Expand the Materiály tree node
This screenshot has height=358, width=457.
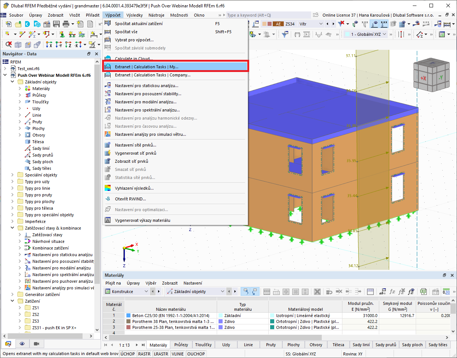(x=20, y=89)
